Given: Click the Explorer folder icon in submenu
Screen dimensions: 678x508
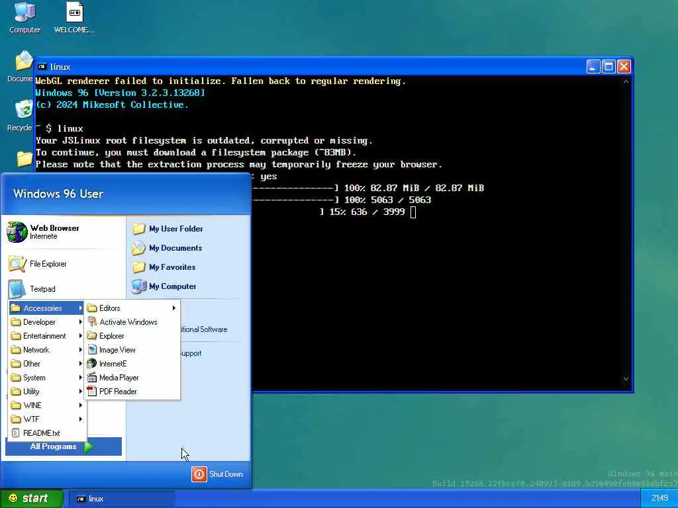Looking at the screenshot, I should (x=91, y=335).
